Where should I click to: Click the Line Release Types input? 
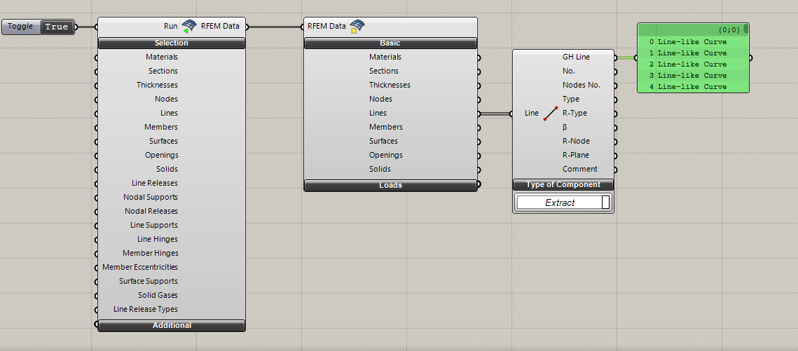146,309
